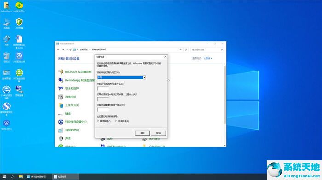Select 网络 network desktop icon

tap(6, 41)
